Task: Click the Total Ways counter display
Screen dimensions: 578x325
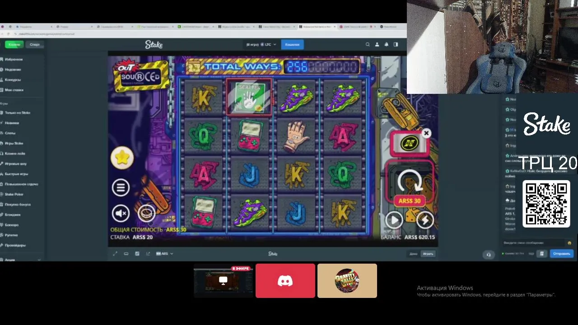Action: coord(322,67)
